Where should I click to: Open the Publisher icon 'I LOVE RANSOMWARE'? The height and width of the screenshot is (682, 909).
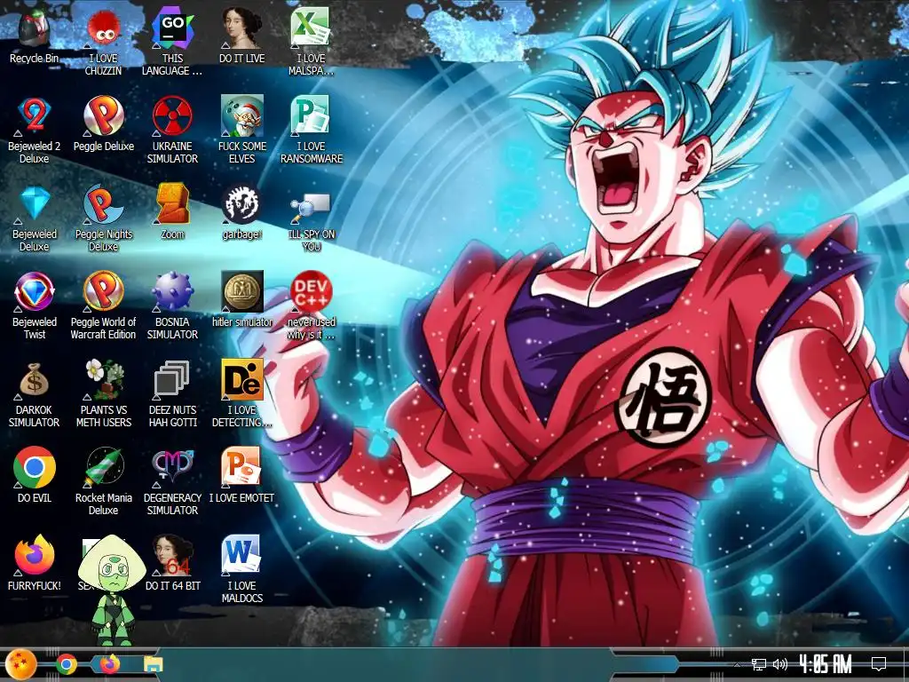click(311, 116)
